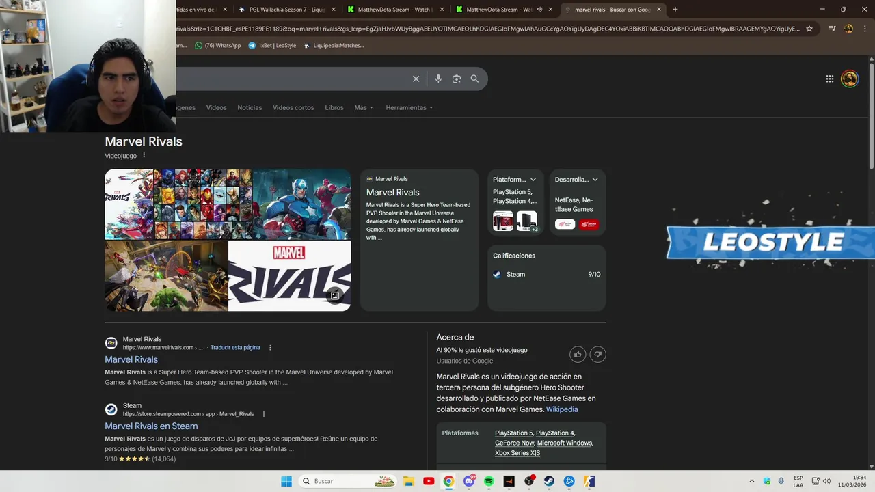Open options menu for marvelrivals.com result
The height and width of the screenshot is (492, 875).
pos(270,347)
